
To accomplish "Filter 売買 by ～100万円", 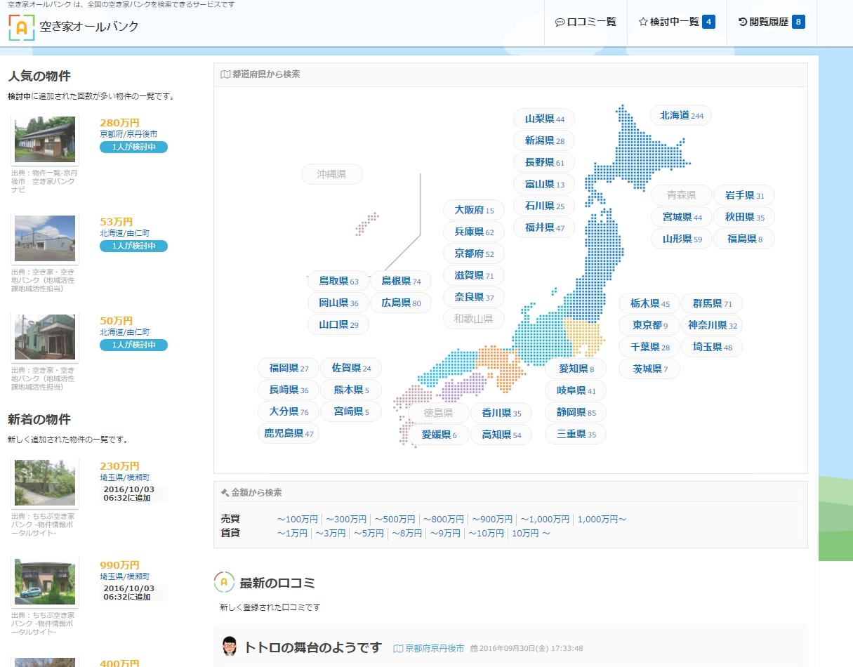I will pyautogui.click(x=298, y=520).
